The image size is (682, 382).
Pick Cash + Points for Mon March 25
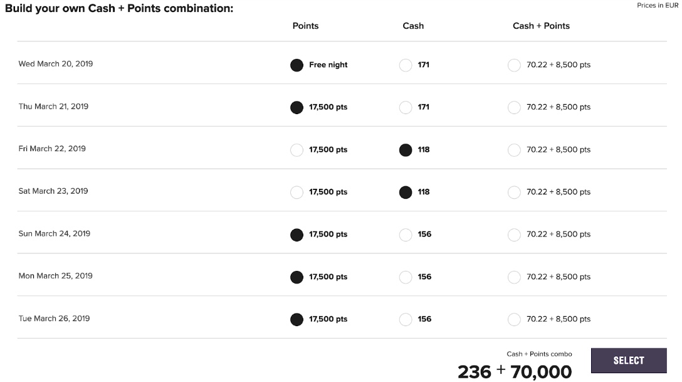[x=514, y=277]
